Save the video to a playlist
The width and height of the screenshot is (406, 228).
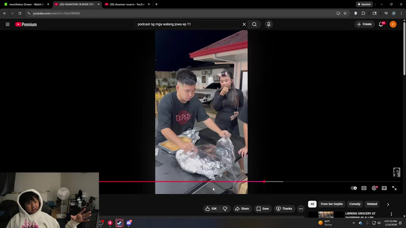coord(263,209)
